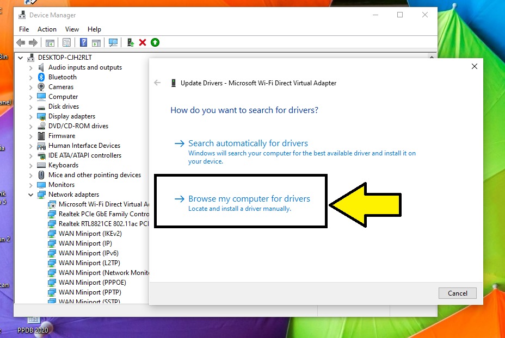Expand the Monitors chevron
The image size is (505, 338).
[31, 185]
